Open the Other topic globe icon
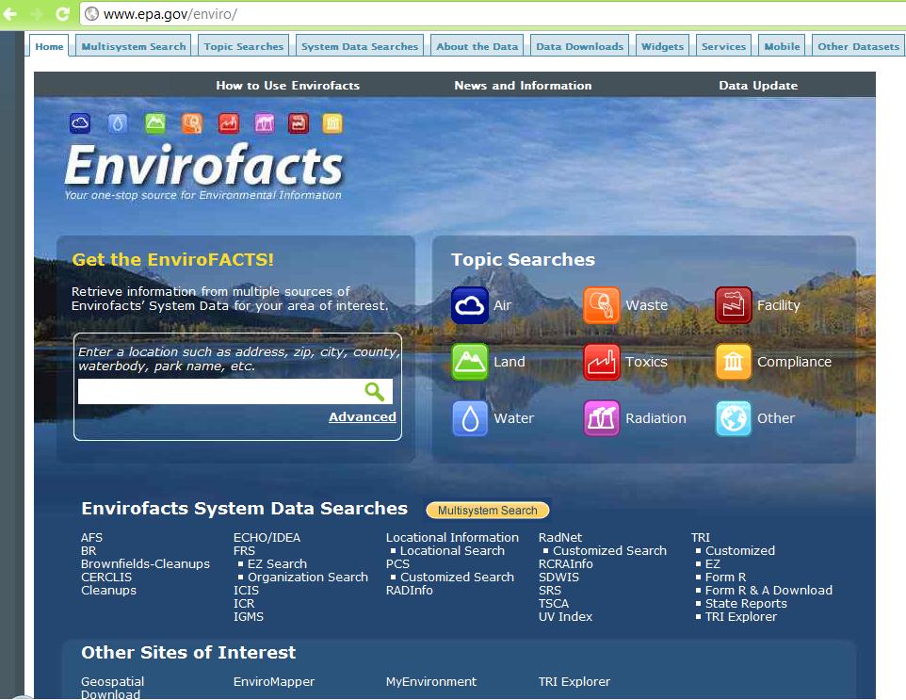This screenshot has height=700, width=906. click(x=734, y=418)
